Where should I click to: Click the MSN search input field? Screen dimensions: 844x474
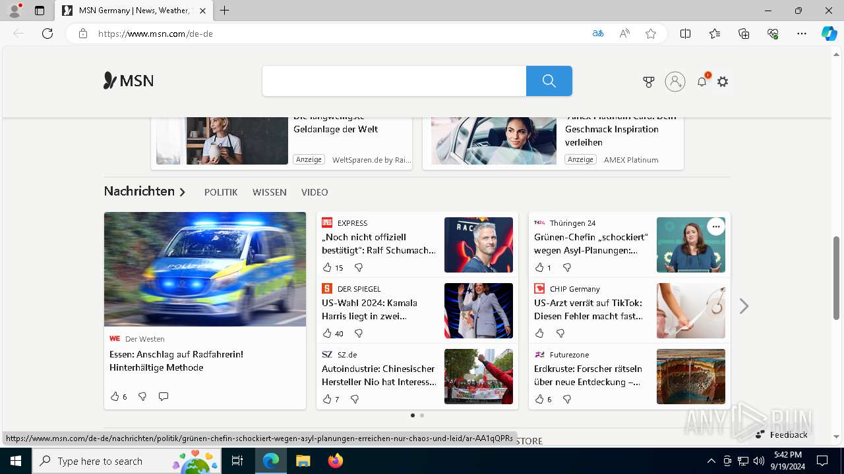(394, 81)
